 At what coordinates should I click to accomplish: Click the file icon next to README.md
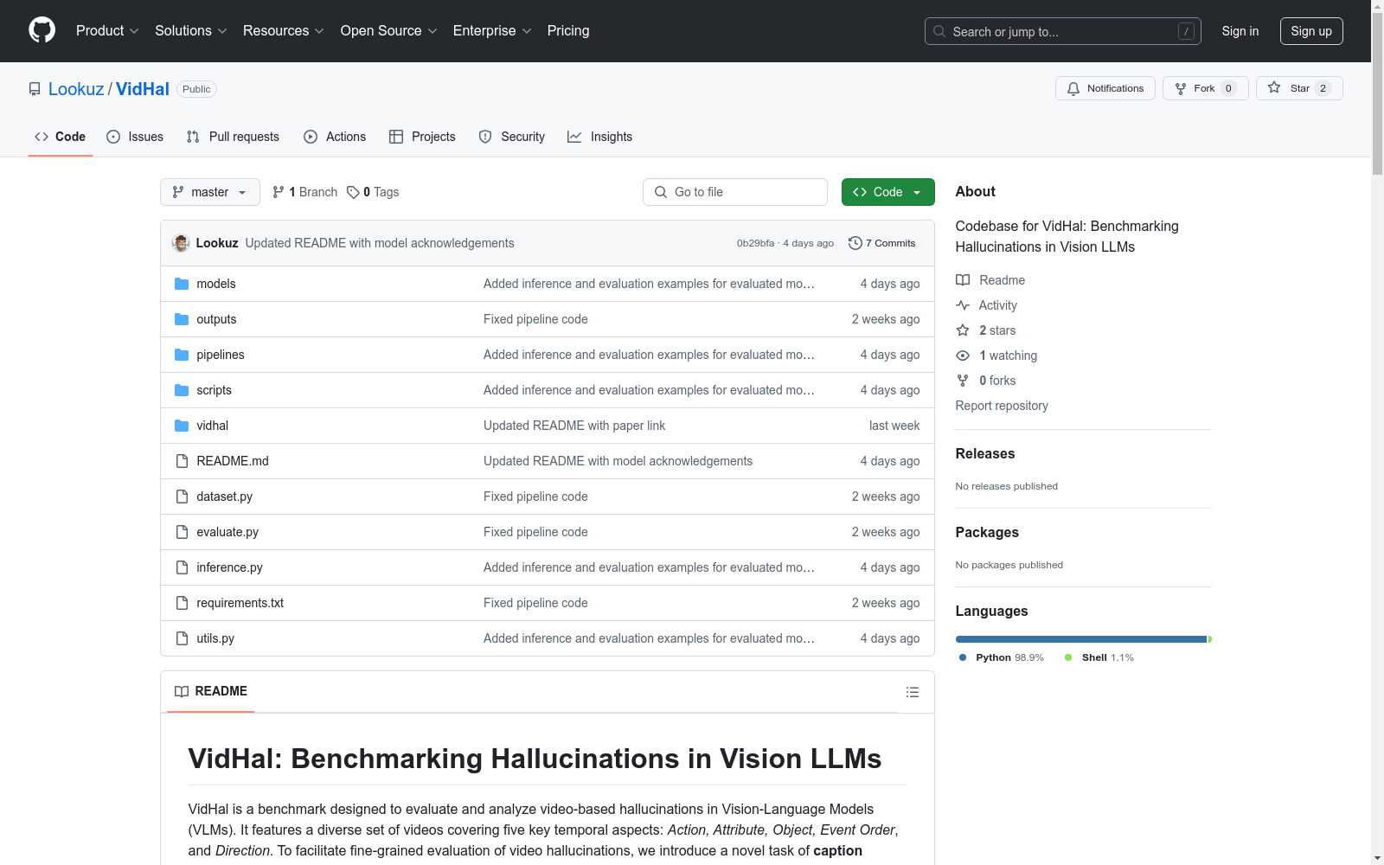pos(182,461)
